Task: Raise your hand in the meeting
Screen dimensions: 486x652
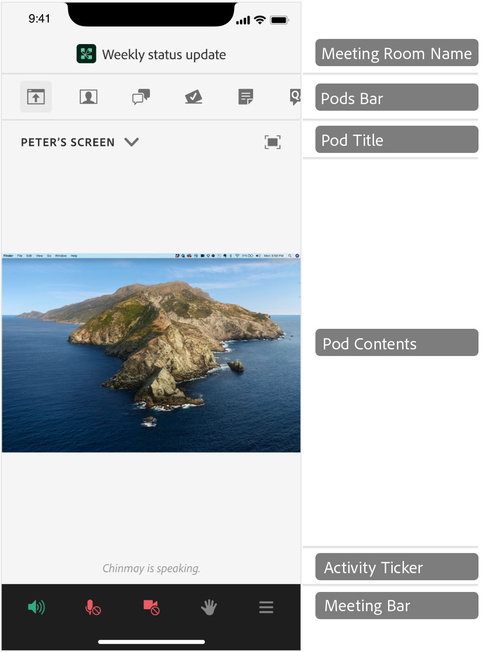Action: [208, 607]
